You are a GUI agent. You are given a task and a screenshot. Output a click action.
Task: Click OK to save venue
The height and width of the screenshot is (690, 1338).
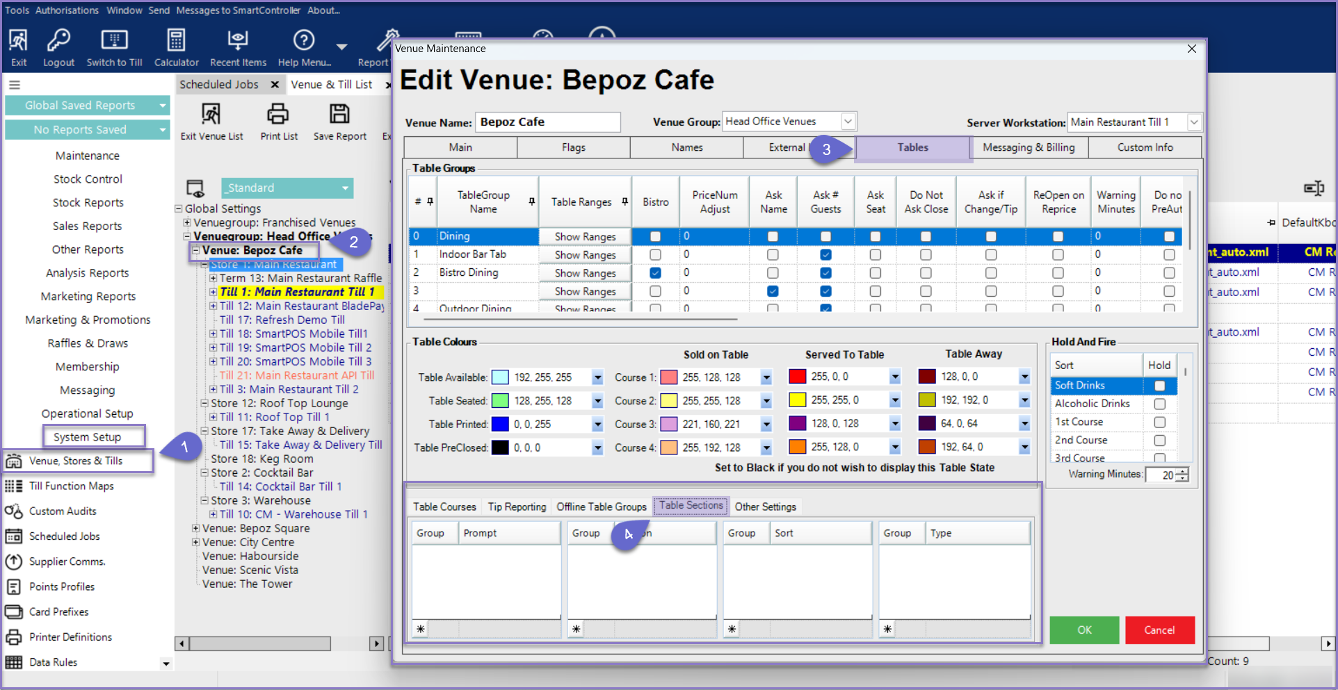point(1084,630)
